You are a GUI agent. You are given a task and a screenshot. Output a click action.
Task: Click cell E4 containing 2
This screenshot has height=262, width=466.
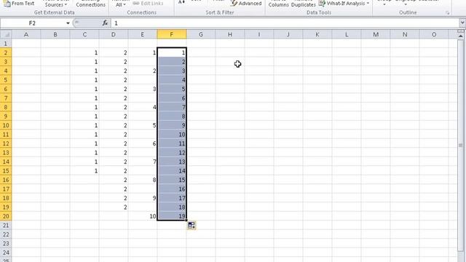pyautogui.click(x=143, y=71)
